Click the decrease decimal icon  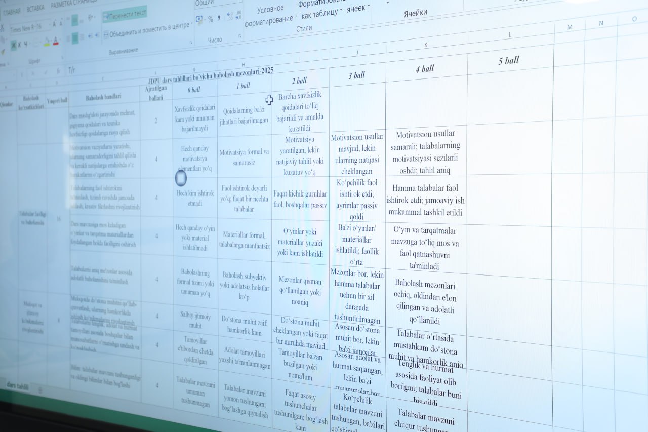coord(238,16)
